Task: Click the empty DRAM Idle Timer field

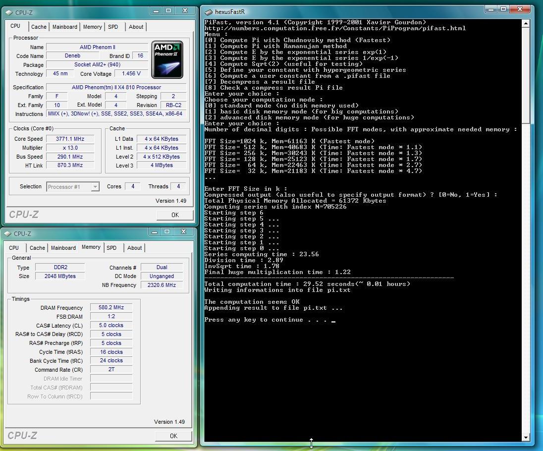Action: coord(111,379)
